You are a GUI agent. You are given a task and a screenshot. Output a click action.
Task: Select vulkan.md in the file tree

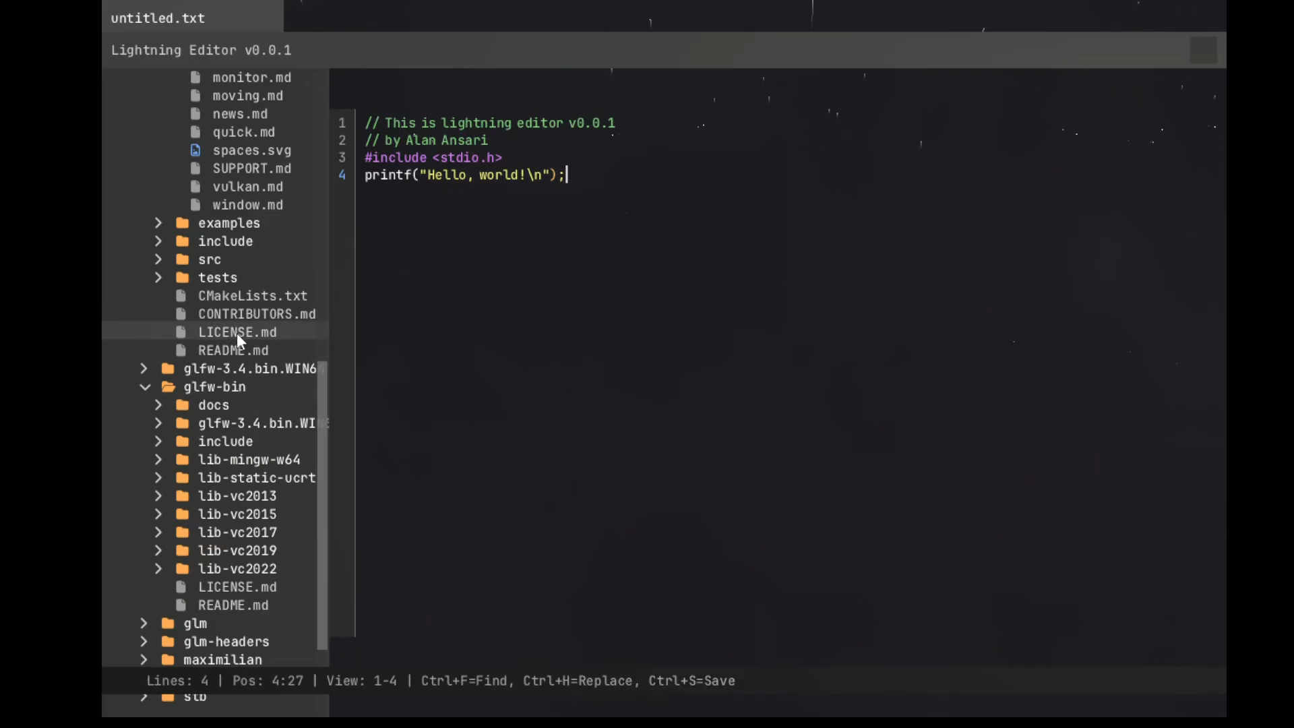point(247,187)
